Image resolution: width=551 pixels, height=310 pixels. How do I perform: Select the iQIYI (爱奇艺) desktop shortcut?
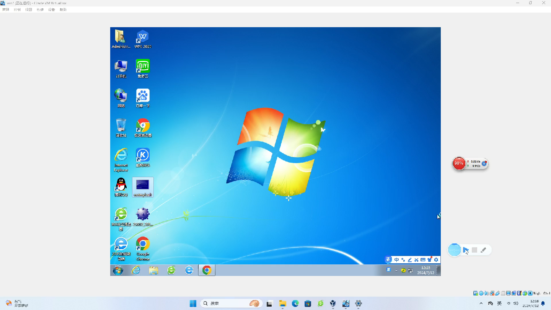coord(143,69)
